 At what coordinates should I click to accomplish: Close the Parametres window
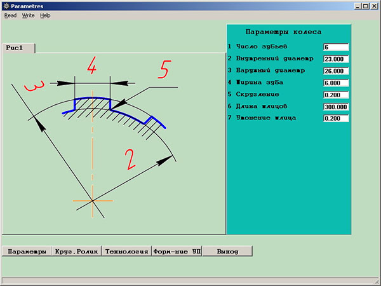point(375,6)
